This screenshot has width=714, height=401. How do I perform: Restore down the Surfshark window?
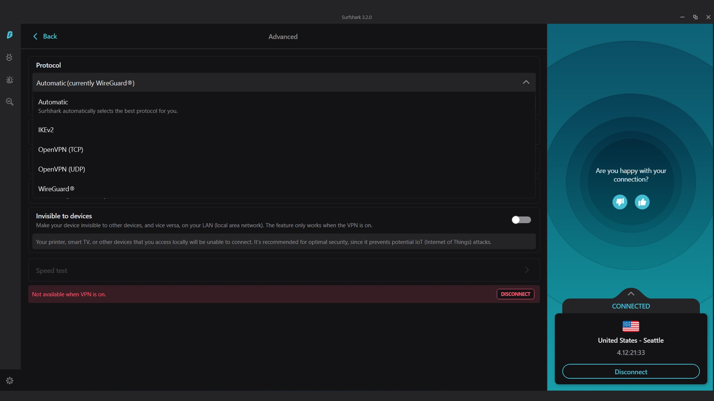point(695,17)
